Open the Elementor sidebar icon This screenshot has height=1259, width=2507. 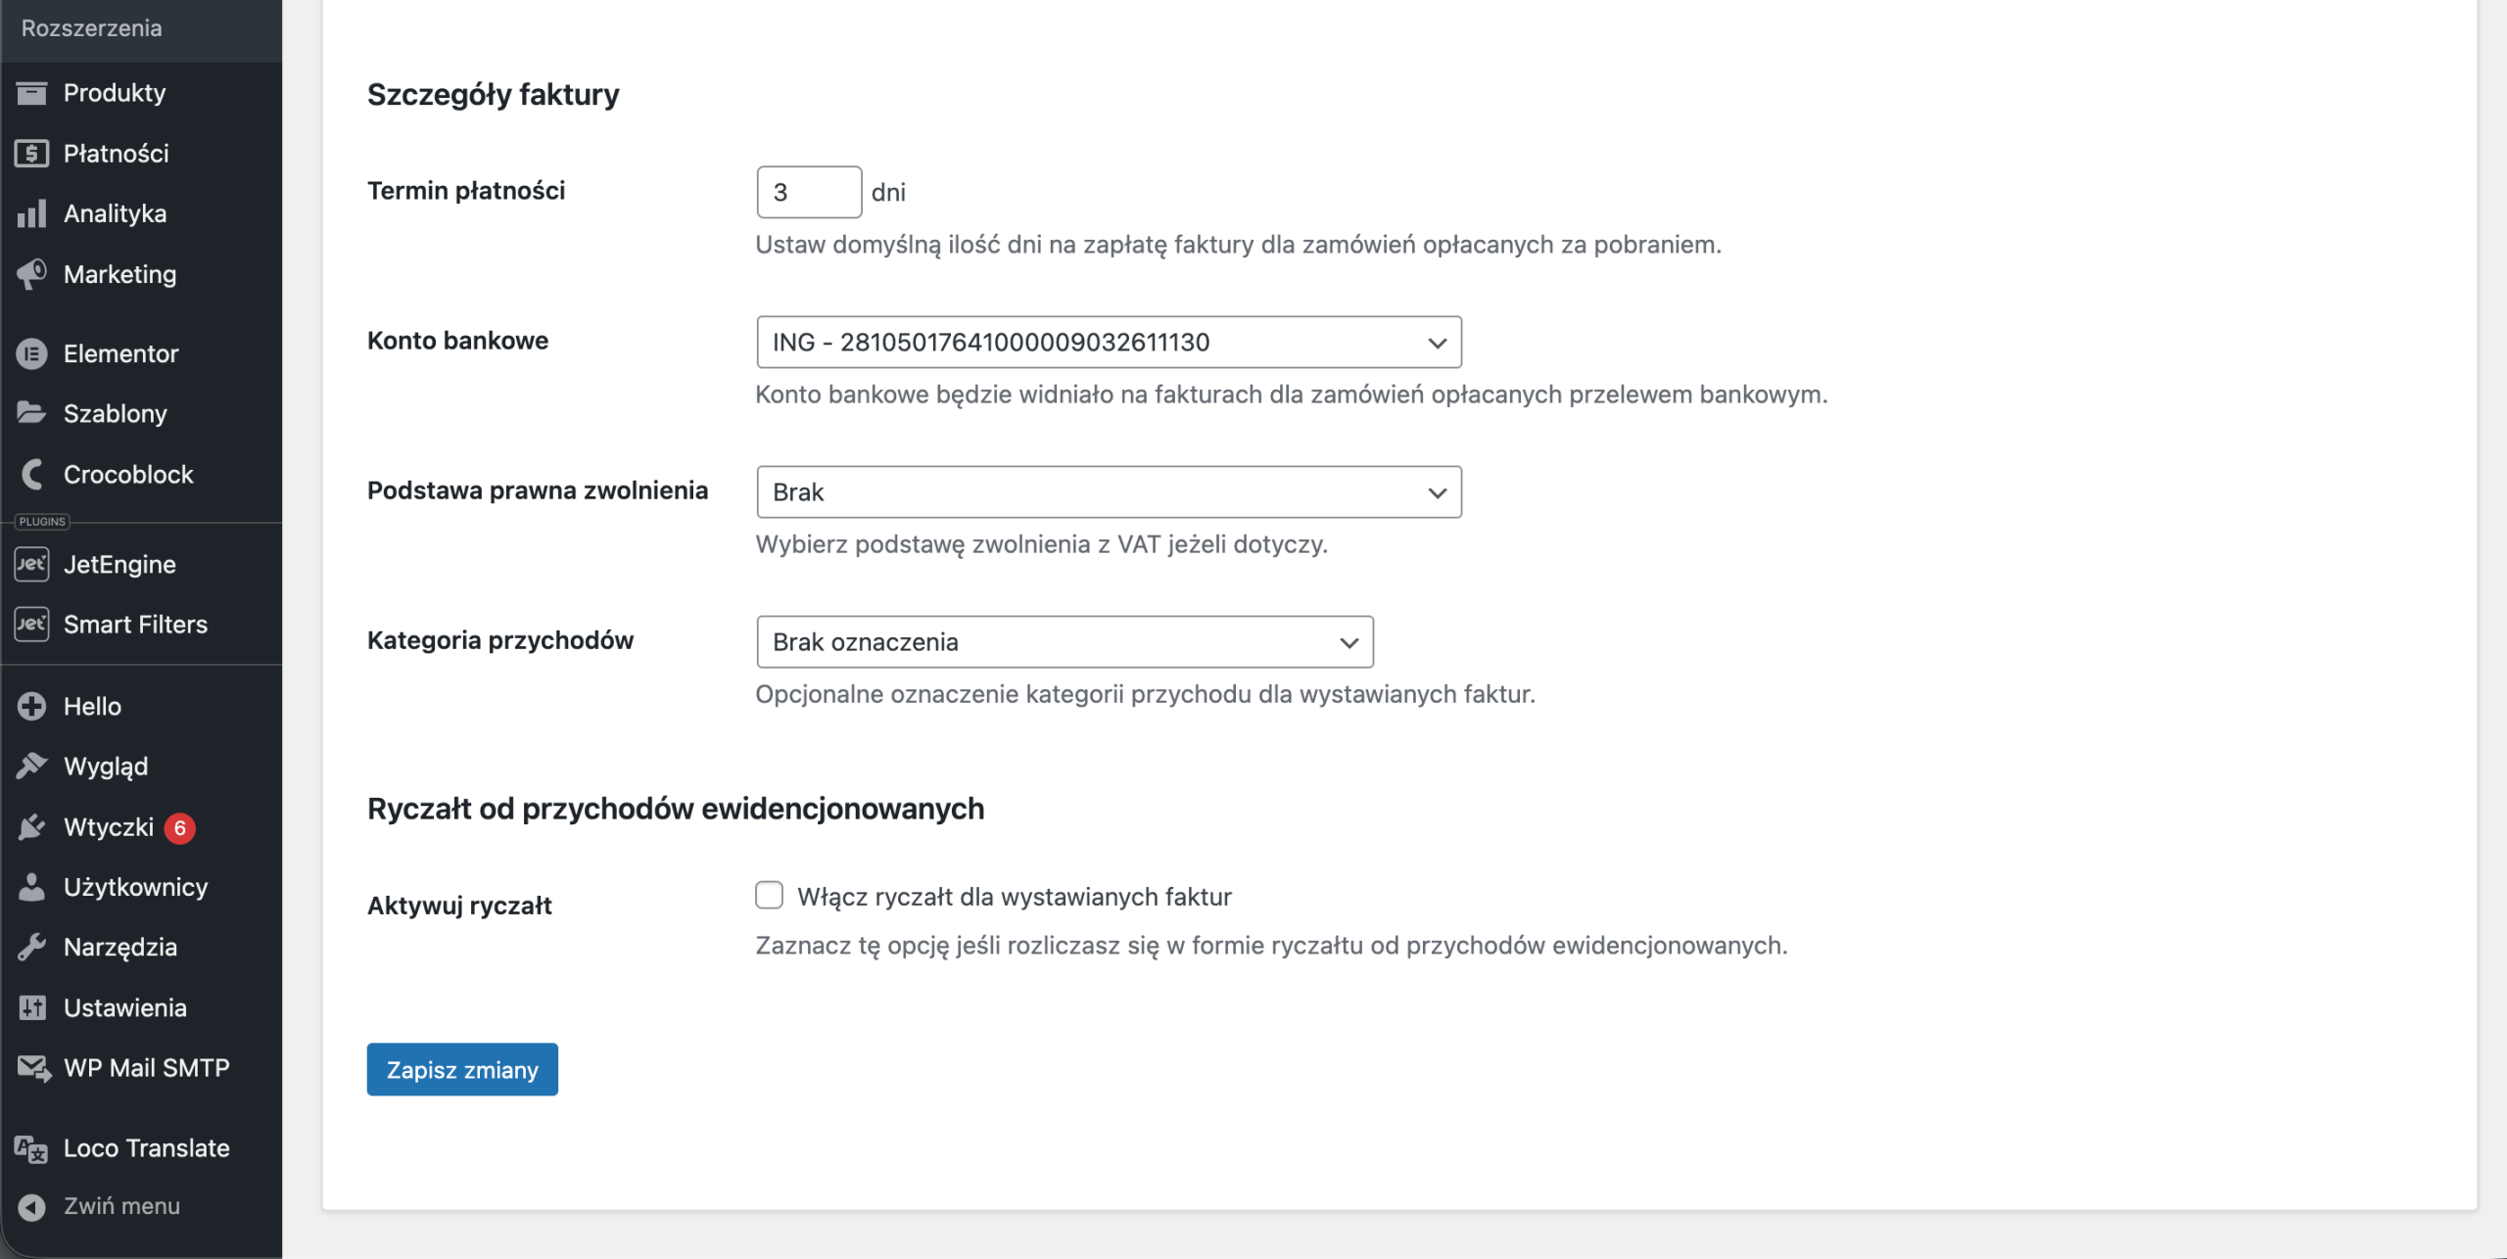tap(32, 353)
